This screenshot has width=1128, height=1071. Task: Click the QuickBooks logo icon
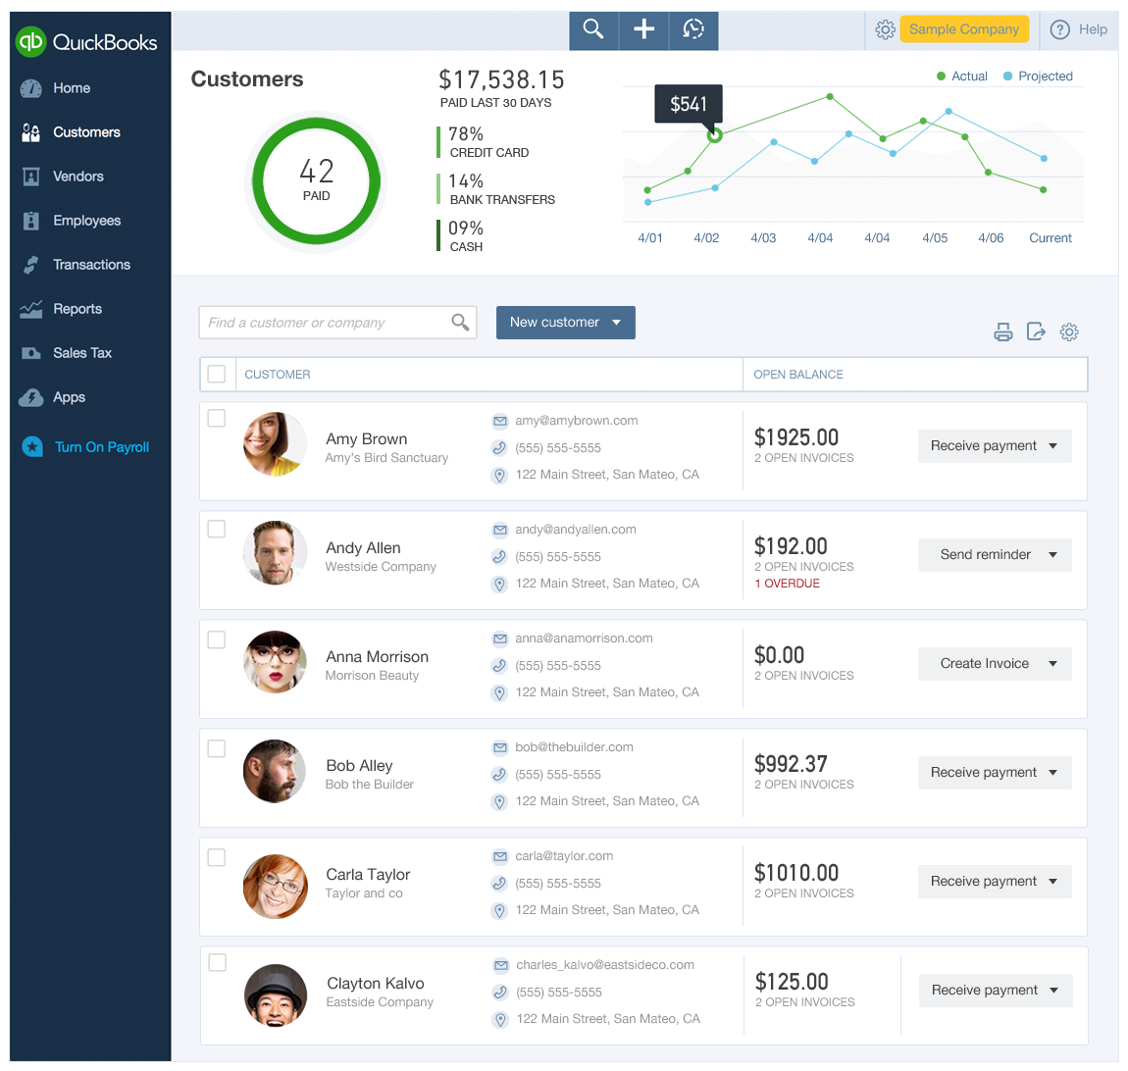pos(31,42)
